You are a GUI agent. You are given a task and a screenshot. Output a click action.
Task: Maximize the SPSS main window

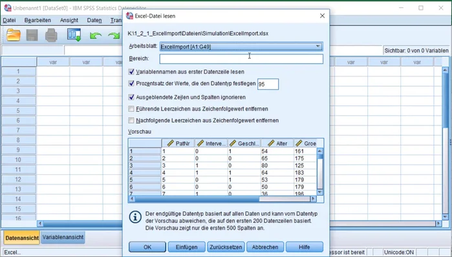pos(421,8)
